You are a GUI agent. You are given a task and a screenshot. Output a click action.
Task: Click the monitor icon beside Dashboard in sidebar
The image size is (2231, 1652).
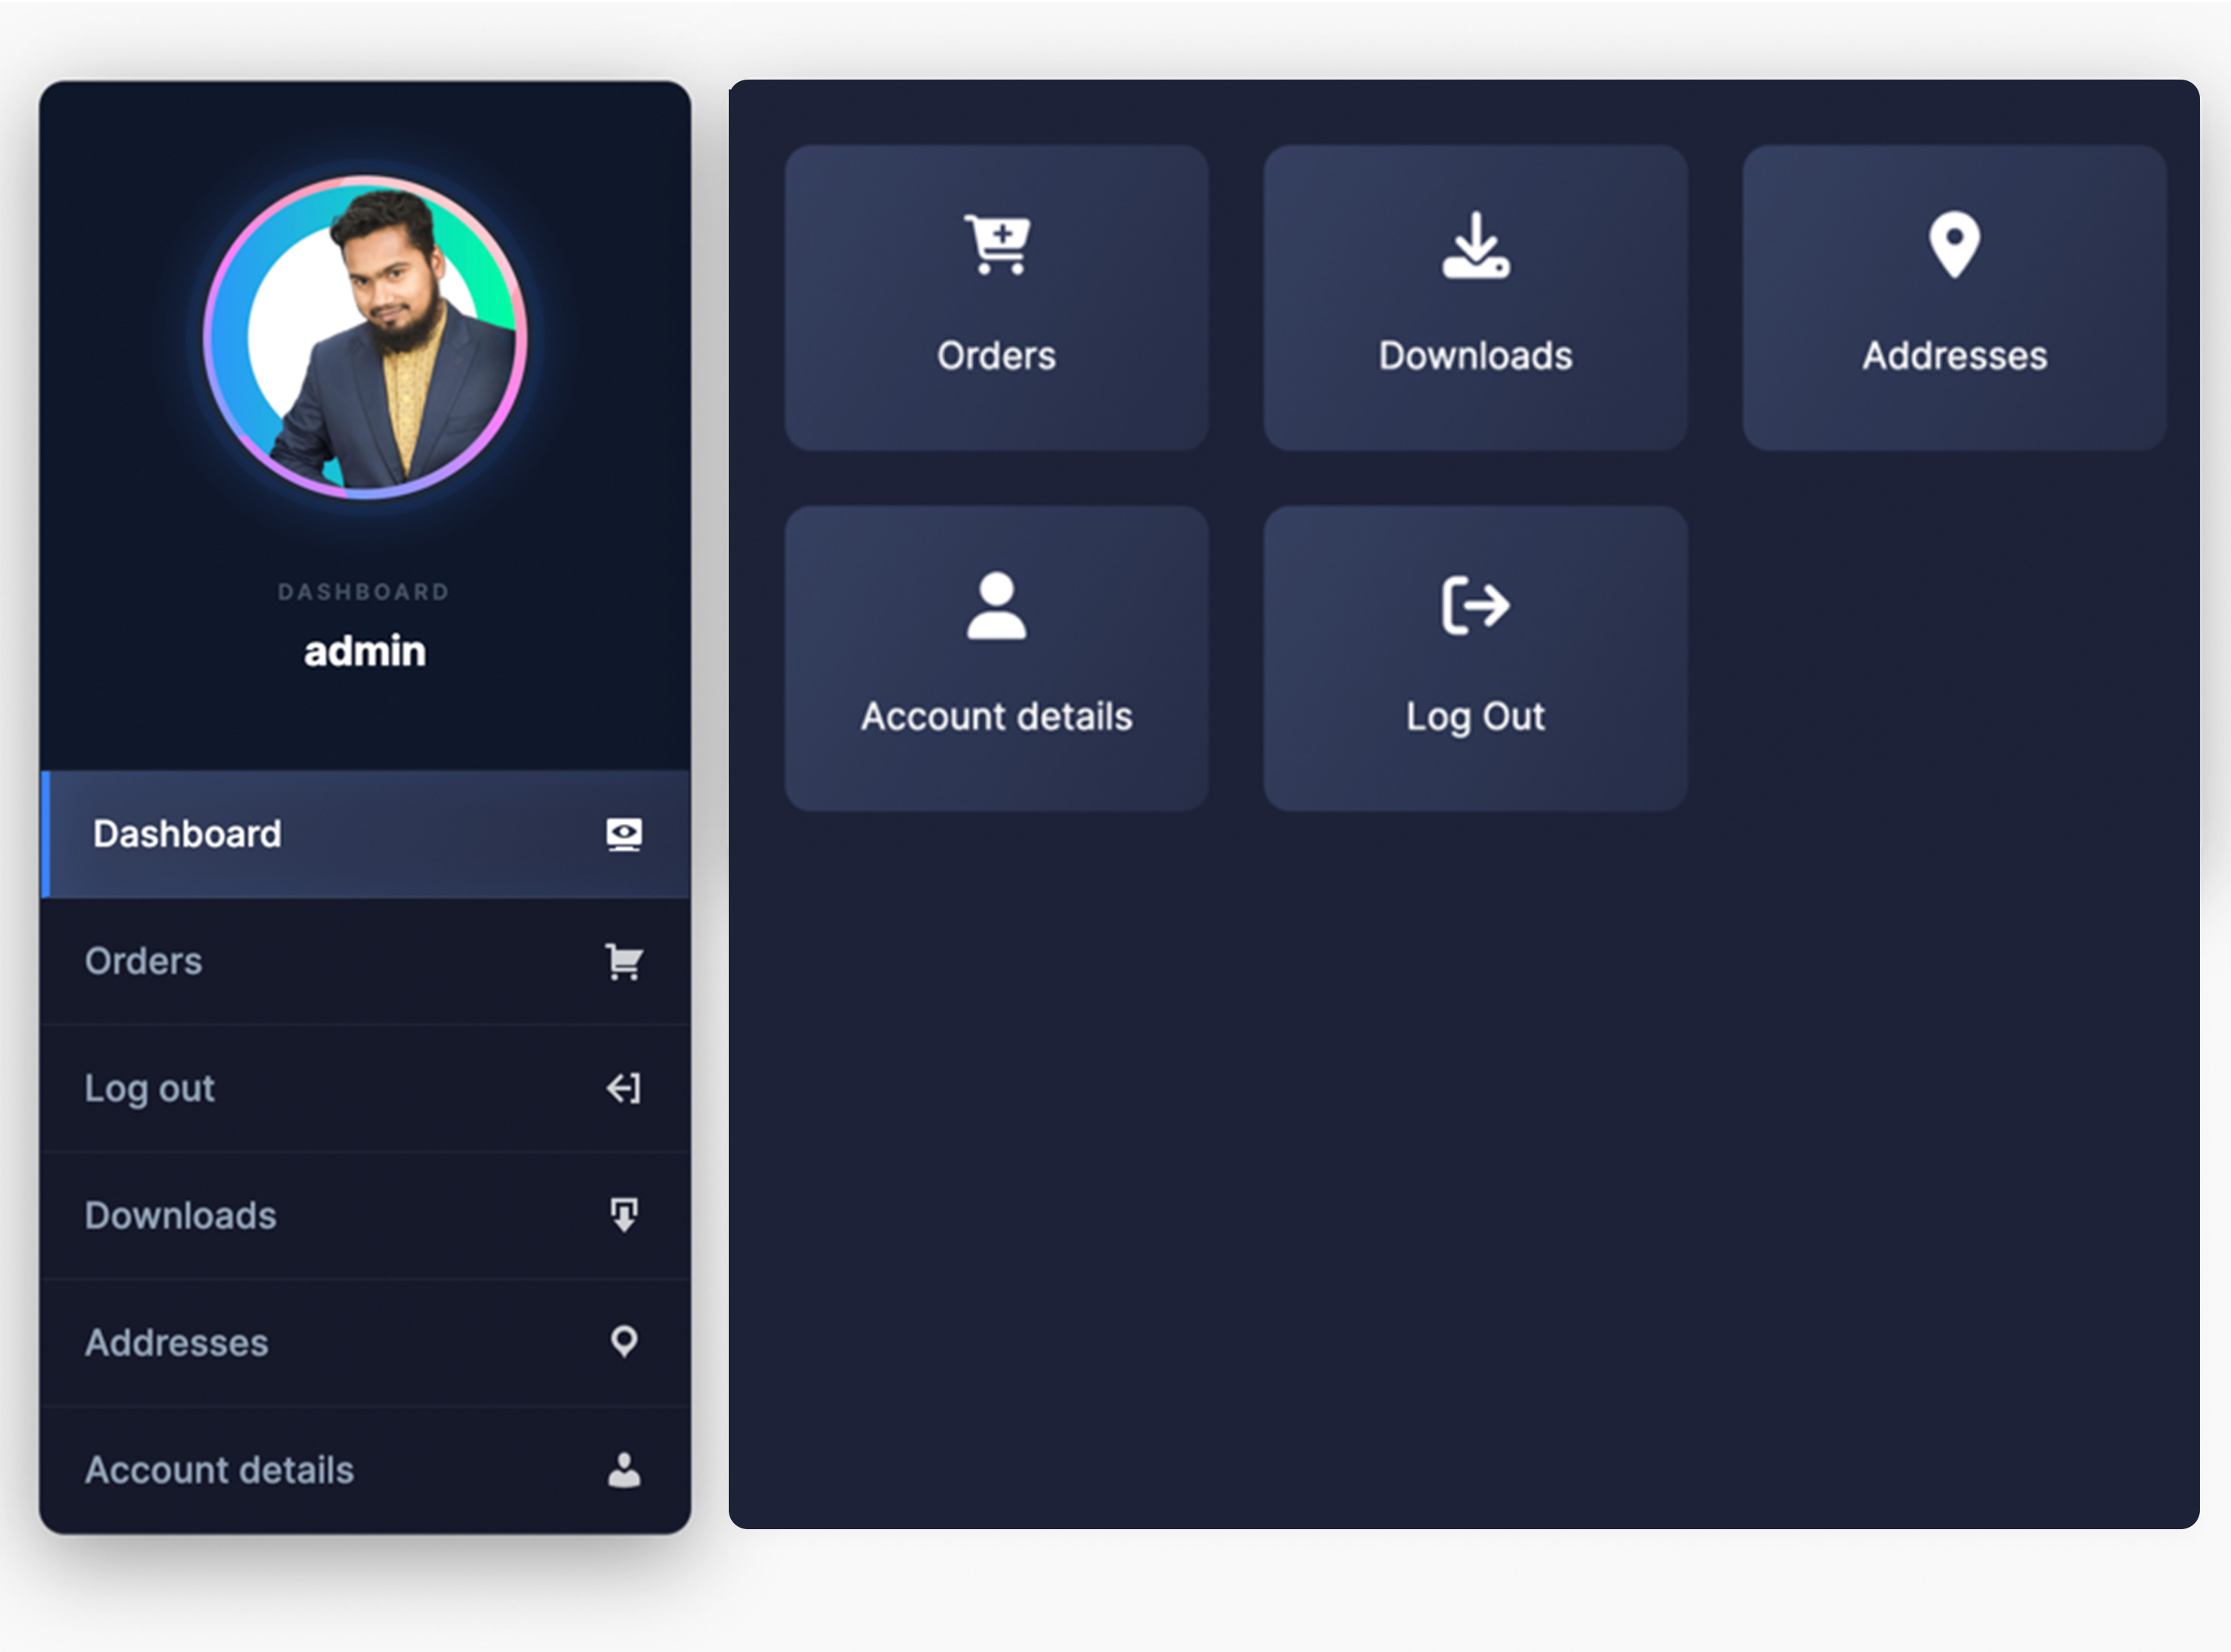(624, 834)
